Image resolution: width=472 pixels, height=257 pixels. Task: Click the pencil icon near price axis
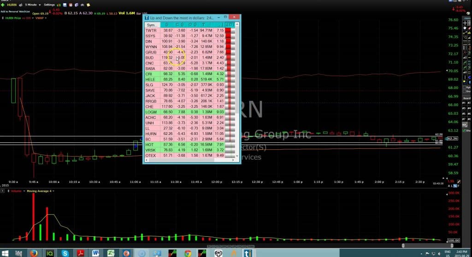coord(459,181)
